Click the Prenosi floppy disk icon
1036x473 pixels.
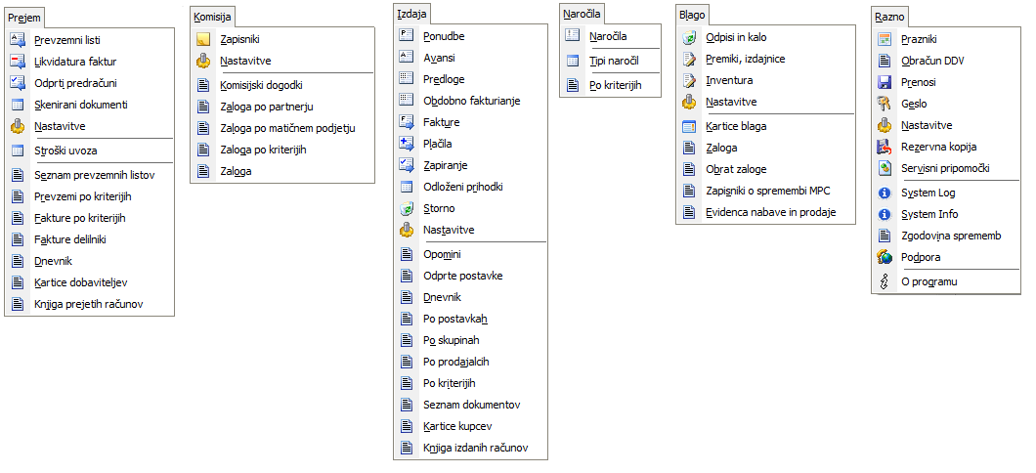point(885,82)
